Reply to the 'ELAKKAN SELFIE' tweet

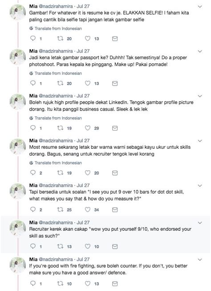(33, 38)
